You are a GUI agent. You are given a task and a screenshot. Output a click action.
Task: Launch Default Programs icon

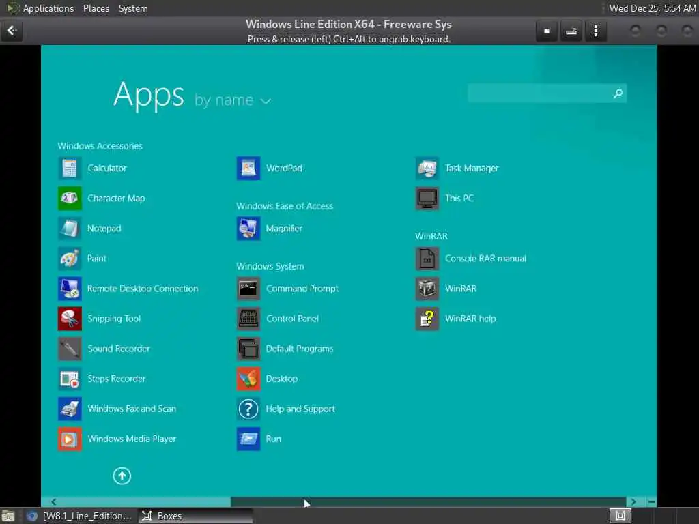click(x=248, y=349)
